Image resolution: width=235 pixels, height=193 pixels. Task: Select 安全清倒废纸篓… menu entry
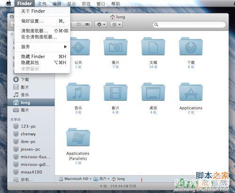pos(42,37)
